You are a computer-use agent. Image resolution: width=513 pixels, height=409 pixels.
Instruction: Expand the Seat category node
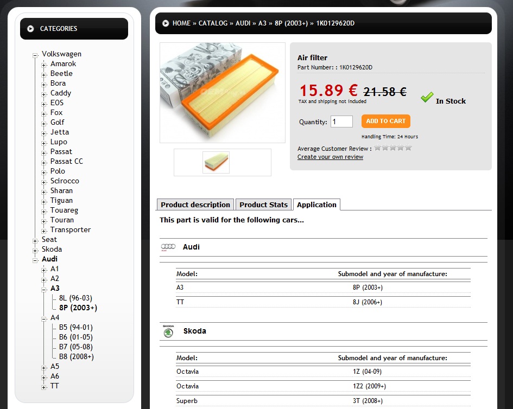point(35,241)
